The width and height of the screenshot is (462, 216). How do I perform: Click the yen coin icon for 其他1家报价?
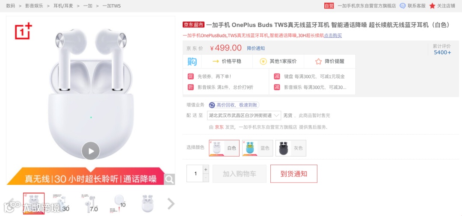tap(263, 61)
